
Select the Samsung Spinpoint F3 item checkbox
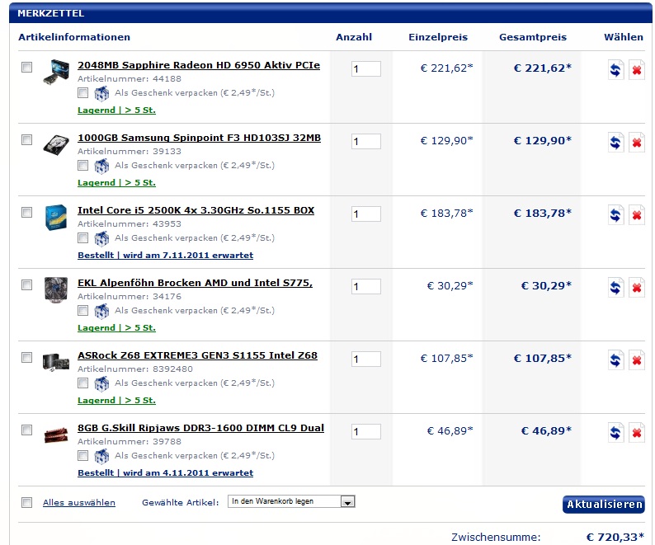(26, 140)
